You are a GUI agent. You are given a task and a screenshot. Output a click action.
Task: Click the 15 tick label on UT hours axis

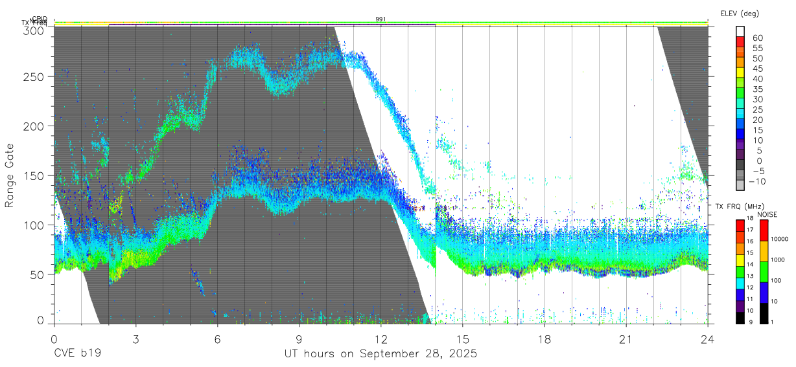462,339
